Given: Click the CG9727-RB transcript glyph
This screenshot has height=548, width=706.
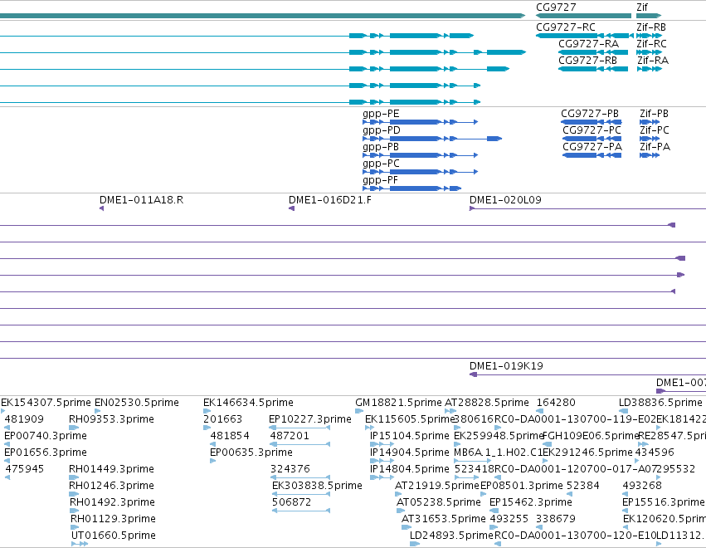Looking at the screenshot, I should [593, 69].
